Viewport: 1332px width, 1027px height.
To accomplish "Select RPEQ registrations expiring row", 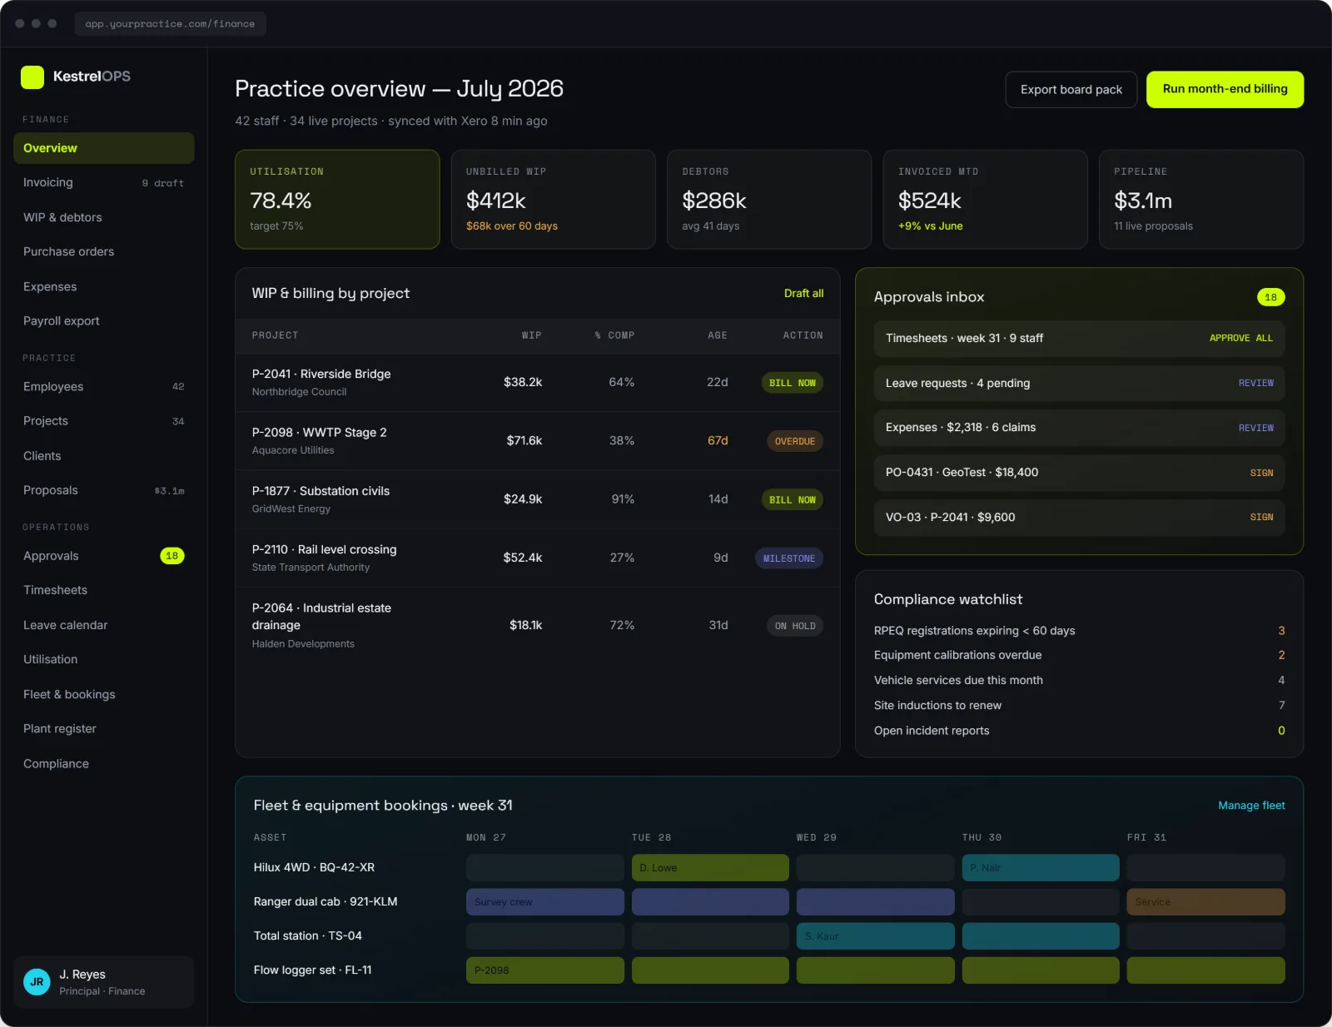I will coord(1079,631).
